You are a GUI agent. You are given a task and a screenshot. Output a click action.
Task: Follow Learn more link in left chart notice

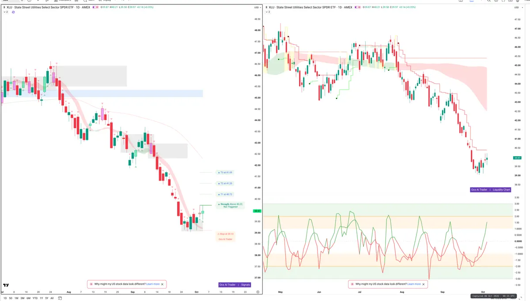[153, 284]
